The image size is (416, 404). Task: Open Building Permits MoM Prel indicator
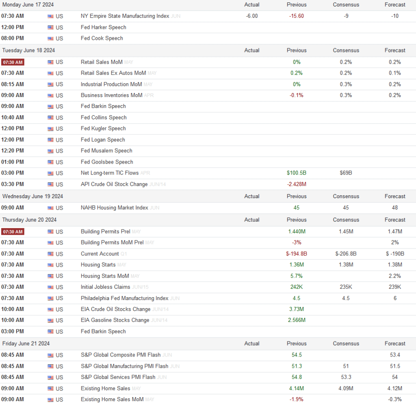[112, 242]
